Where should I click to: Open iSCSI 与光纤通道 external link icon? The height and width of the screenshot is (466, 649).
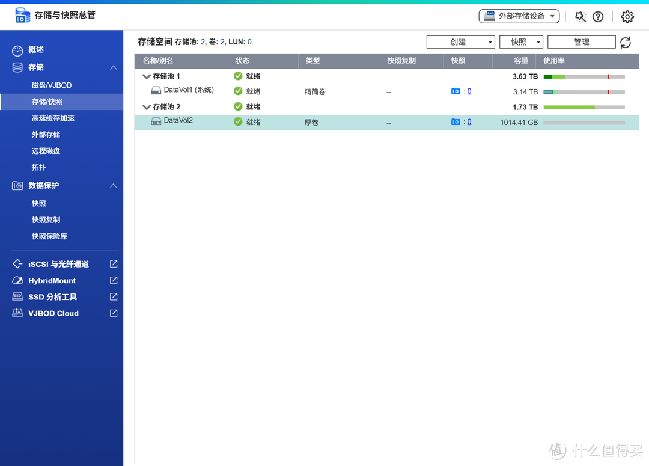(x=114, y=263)
